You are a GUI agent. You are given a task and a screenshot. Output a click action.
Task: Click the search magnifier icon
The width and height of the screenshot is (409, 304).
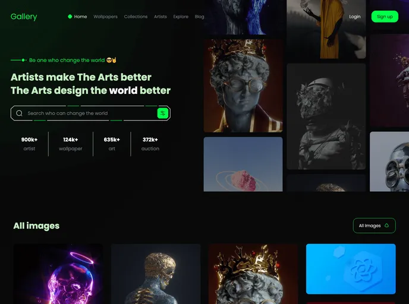click(19, 113)
